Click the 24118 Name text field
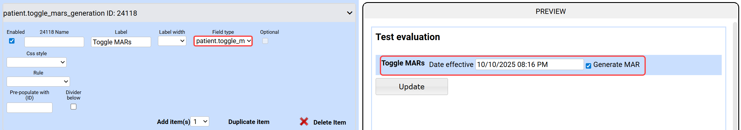741x130 pixels. point(54,42)
